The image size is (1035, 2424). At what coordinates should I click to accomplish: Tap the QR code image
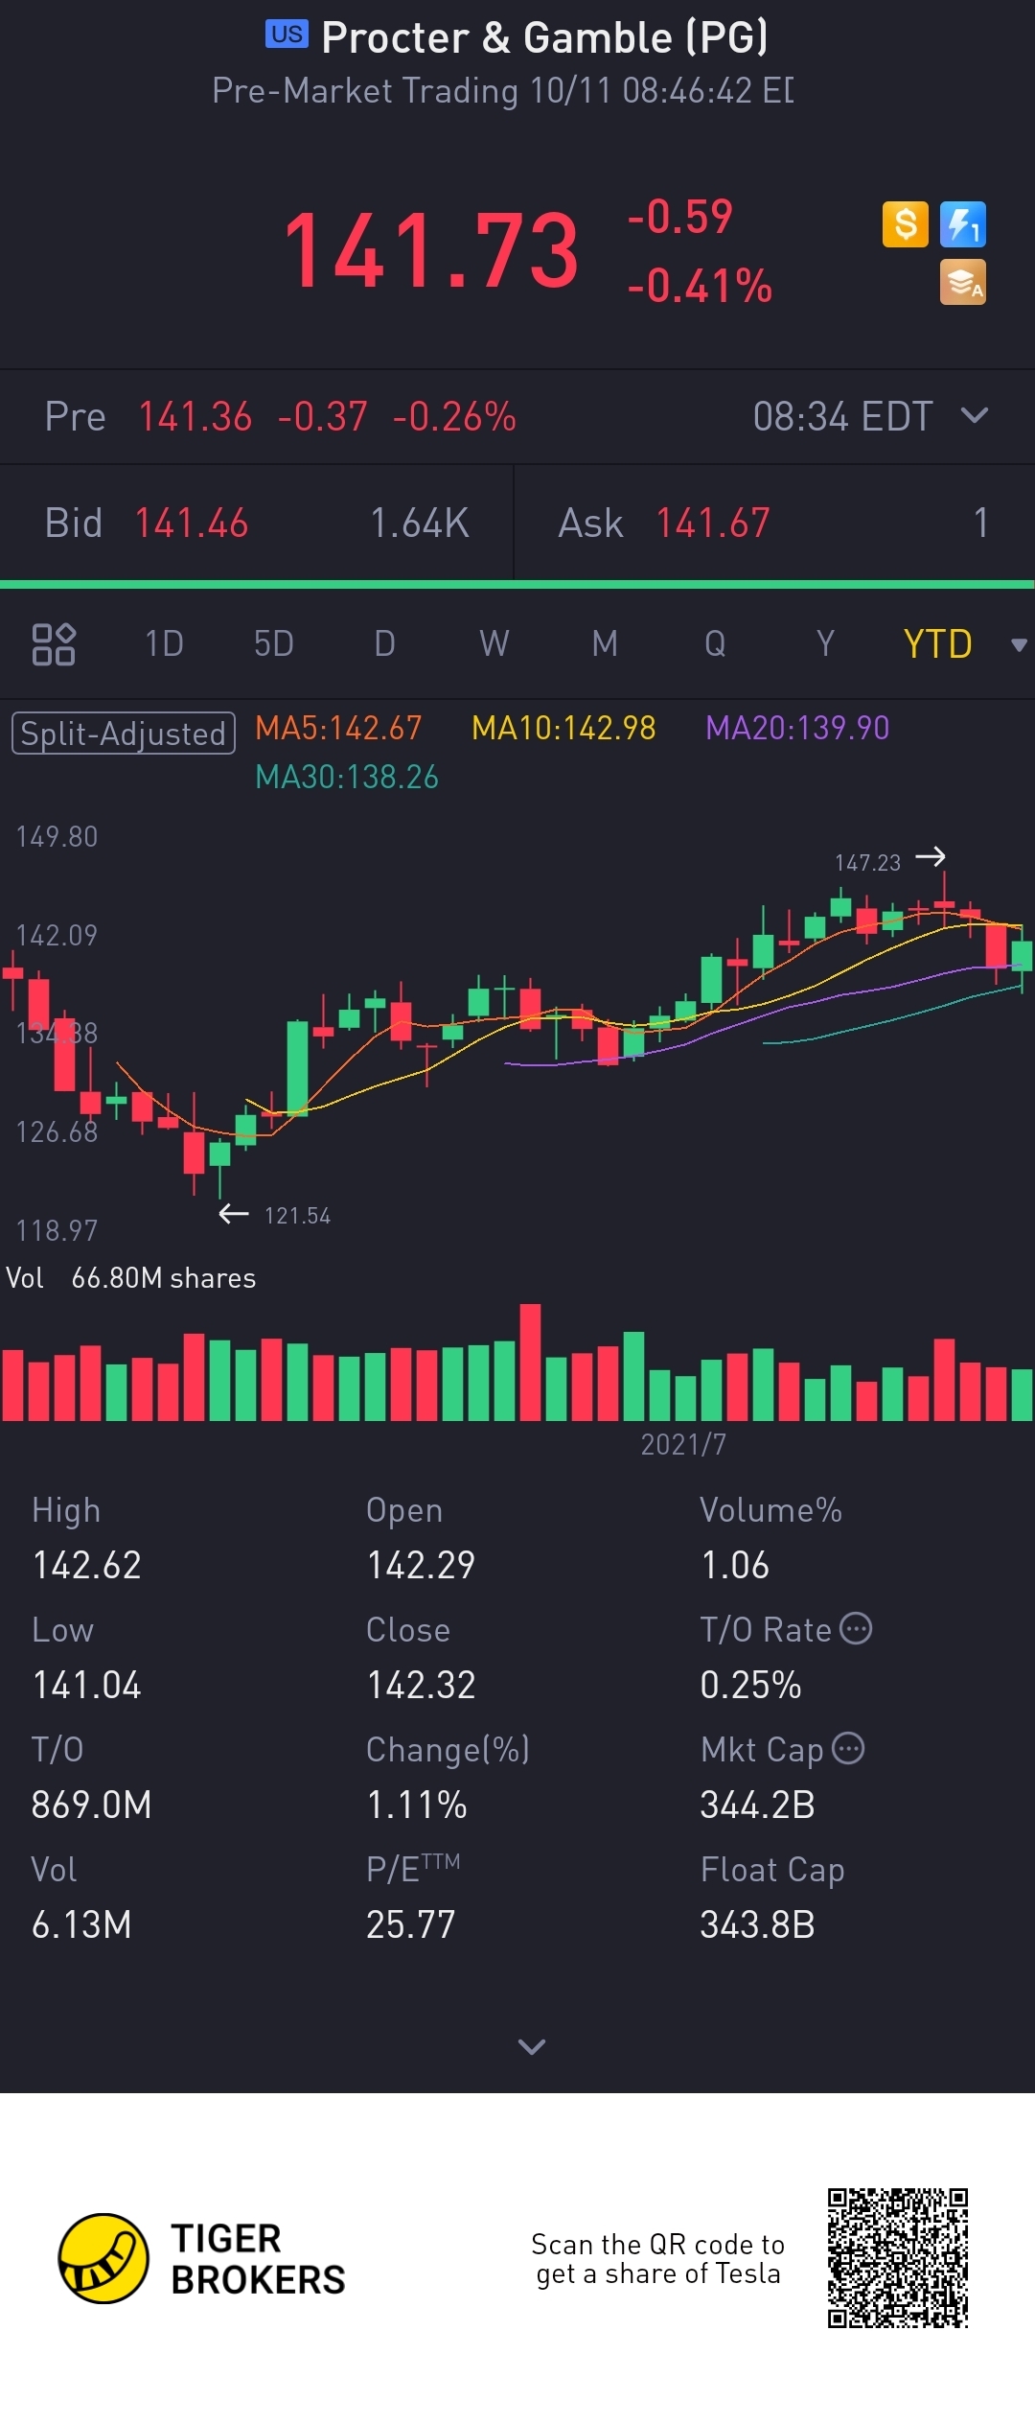point(898,2258)
